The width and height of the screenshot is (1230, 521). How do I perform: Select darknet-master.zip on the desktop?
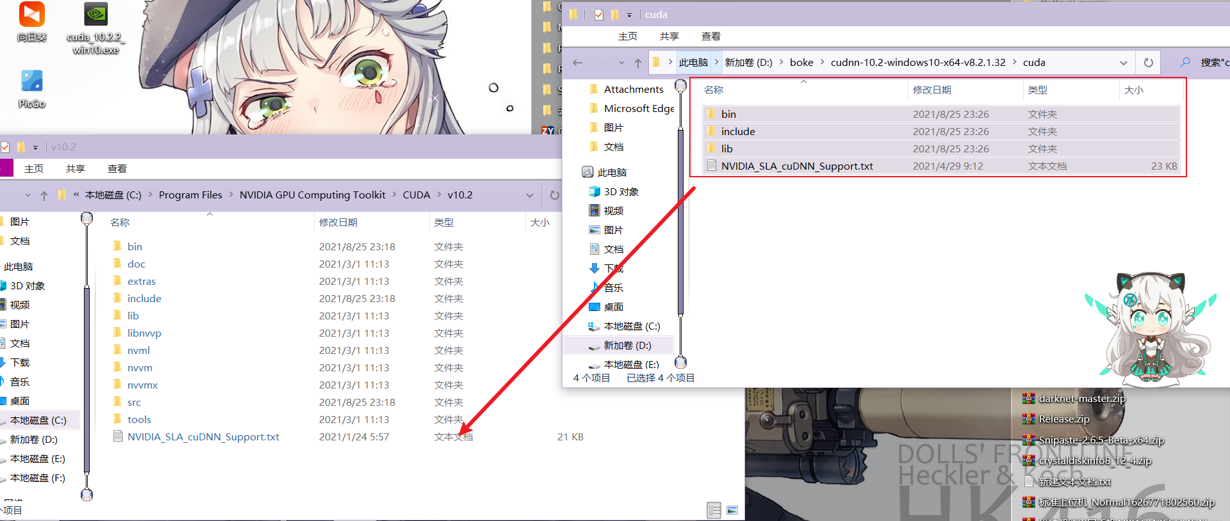[1074, 398]
